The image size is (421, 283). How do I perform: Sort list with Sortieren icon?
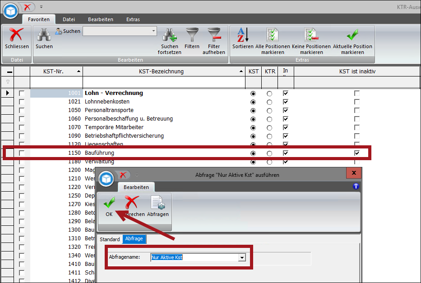[x=243, y=35]
